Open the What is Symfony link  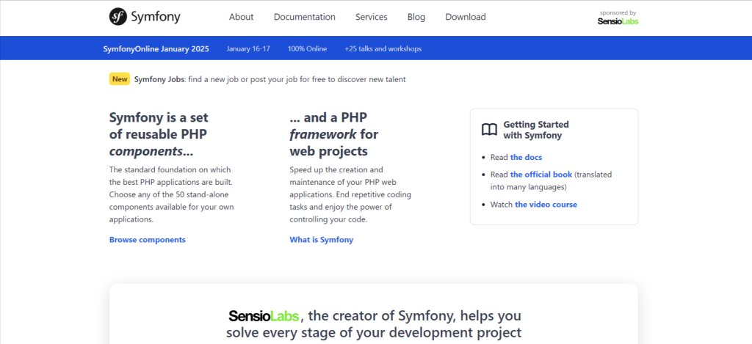point(321,240)
